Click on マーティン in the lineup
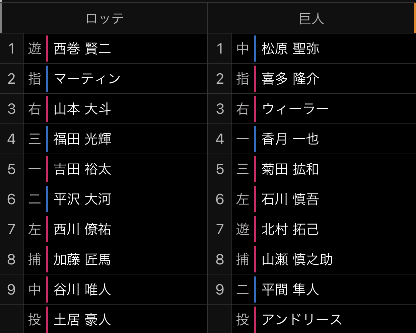 (87, 79)
